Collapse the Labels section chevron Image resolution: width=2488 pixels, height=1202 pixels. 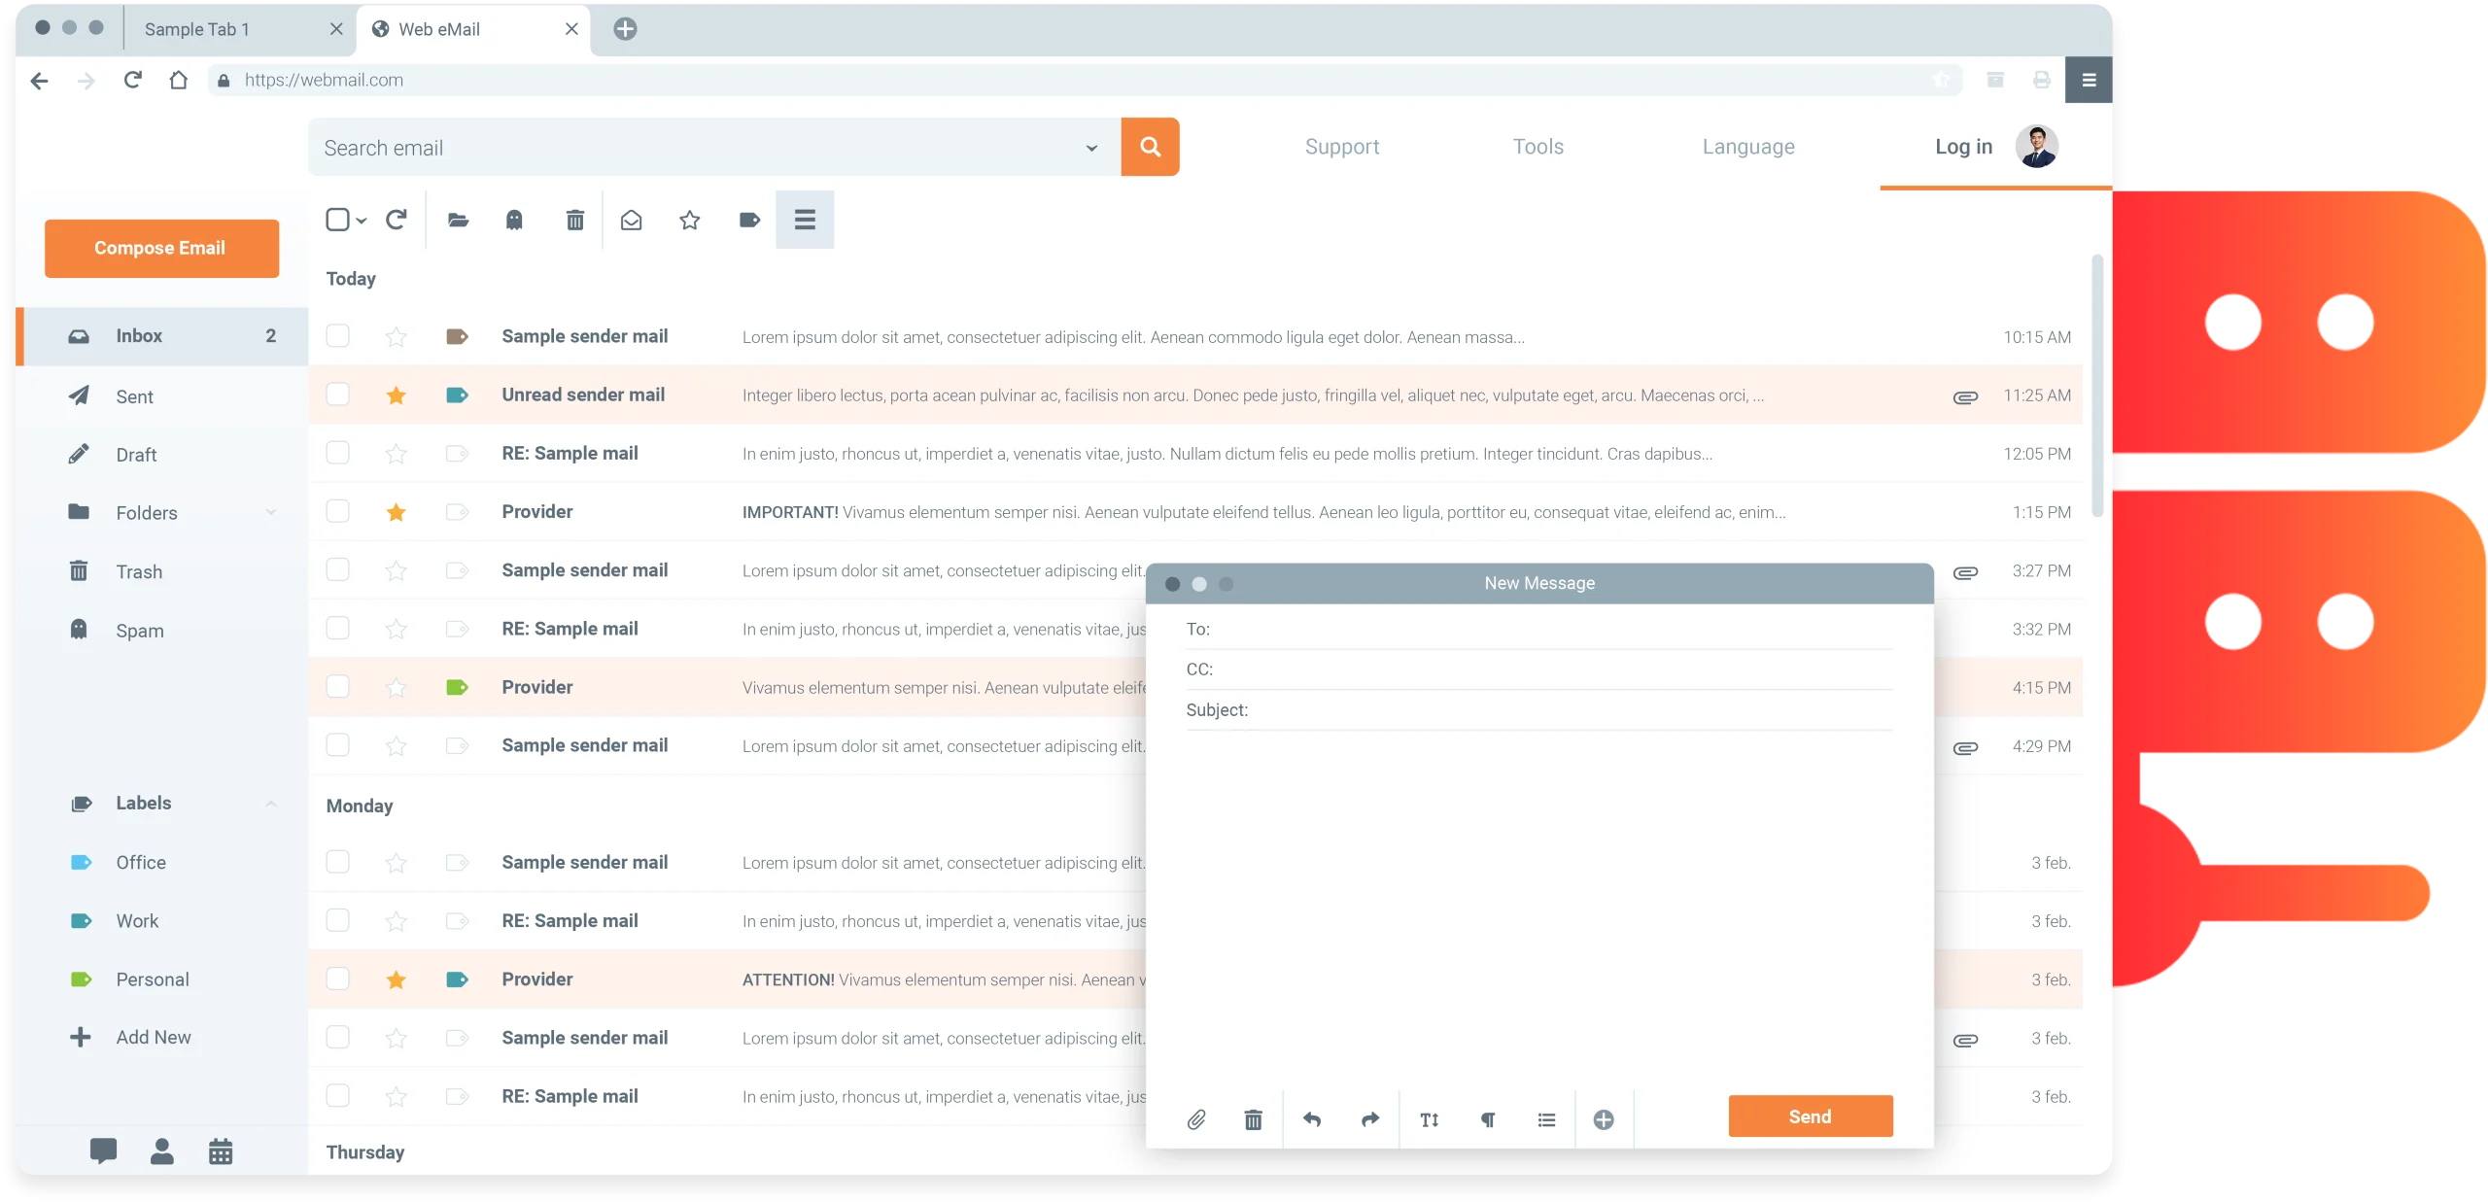[x=271, y=804]
